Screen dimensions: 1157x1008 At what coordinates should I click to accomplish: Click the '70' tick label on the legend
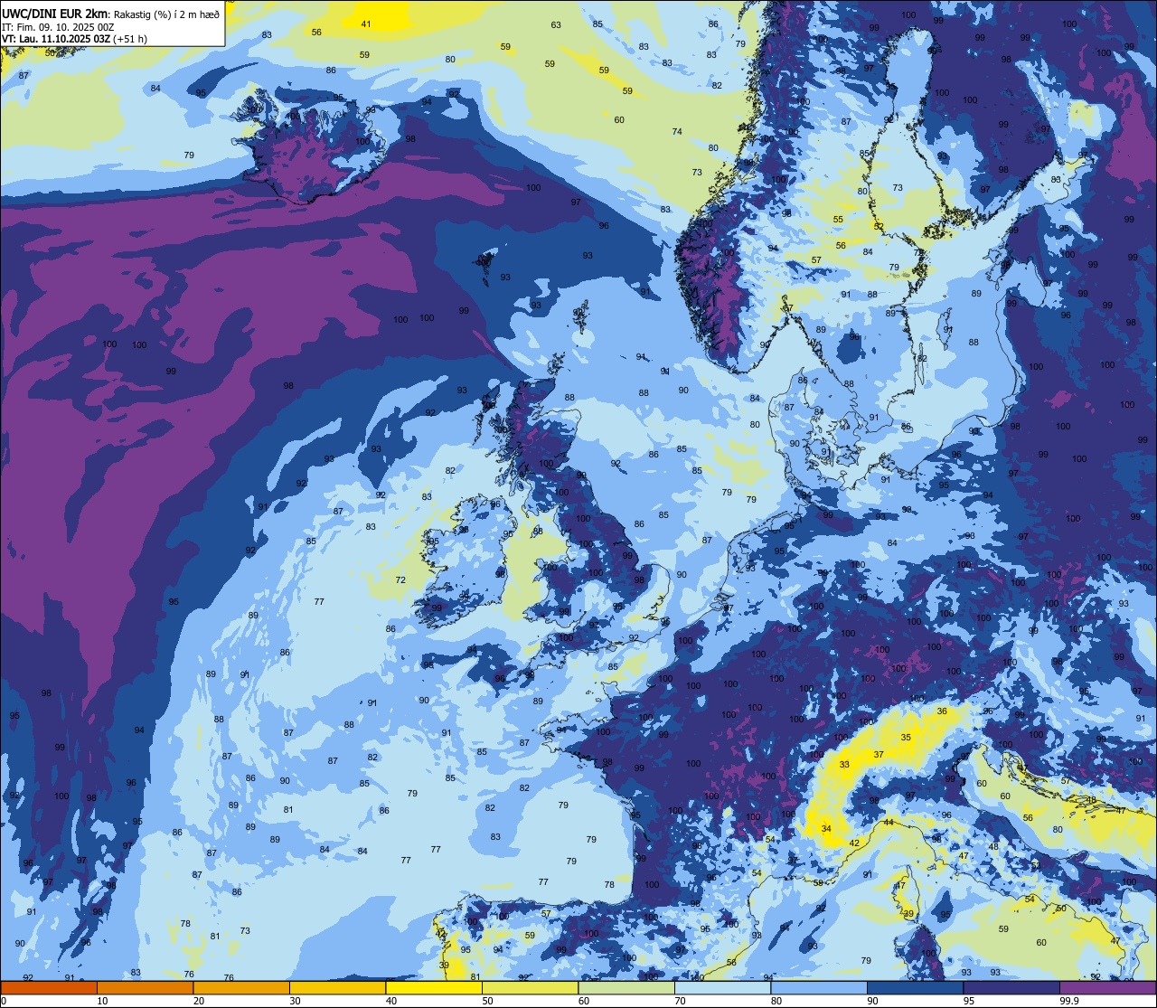click(681, 1001)
